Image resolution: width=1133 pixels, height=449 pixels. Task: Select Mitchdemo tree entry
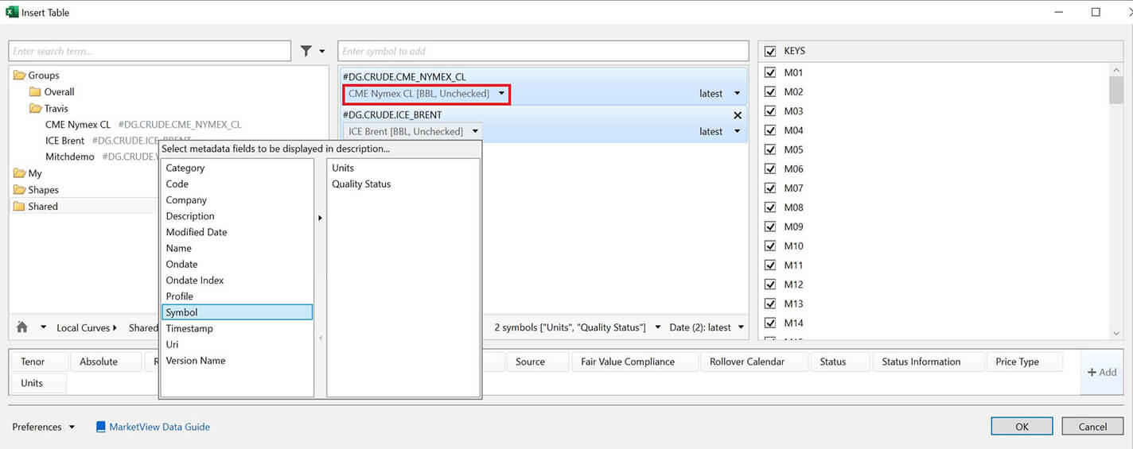click(x=70, y=157)
